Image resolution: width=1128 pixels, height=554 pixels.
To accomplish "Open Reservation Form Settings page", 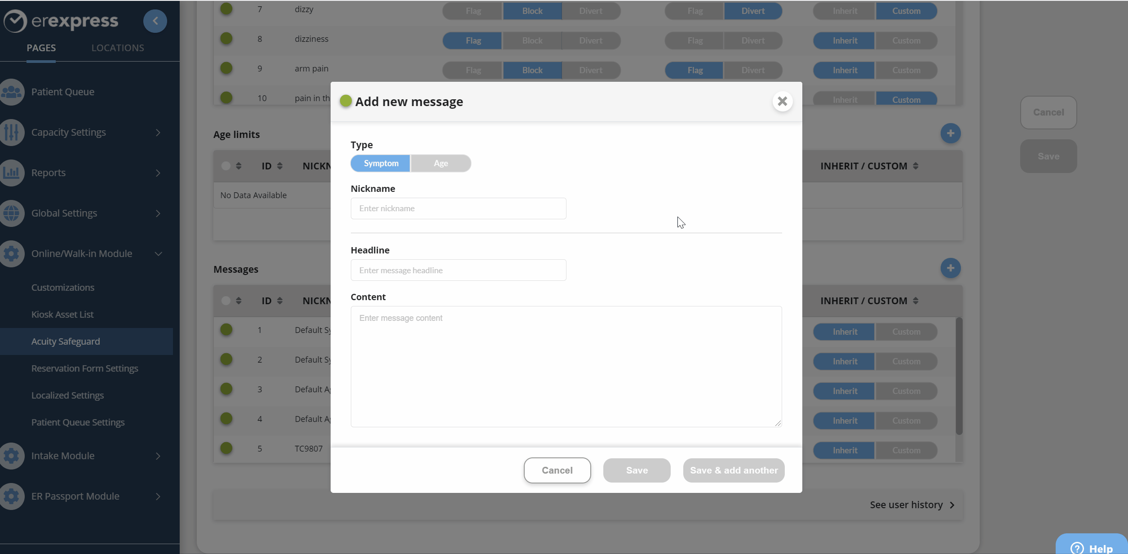I will 84,368.
